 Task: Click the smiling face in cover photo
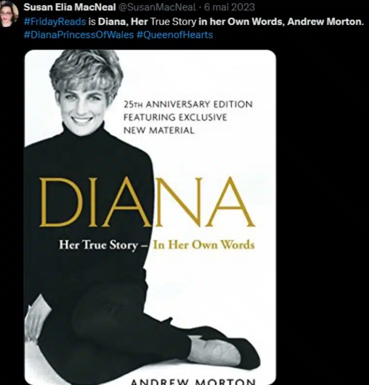[x=81, y=108]
